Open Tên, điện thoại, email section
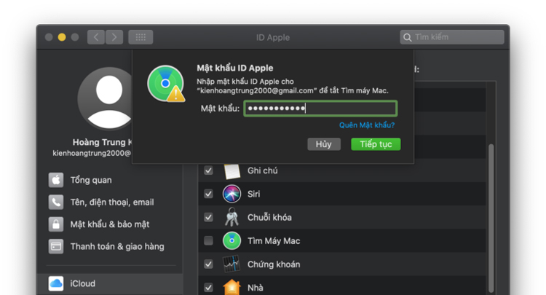This screenshot has height=295, width=546. (112, 202)
